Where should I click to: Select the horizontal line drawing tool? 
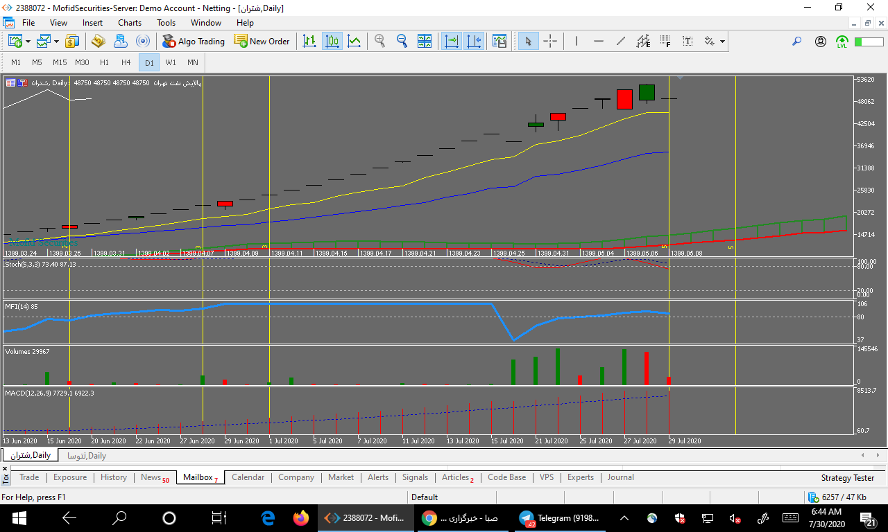pos(598,41)
